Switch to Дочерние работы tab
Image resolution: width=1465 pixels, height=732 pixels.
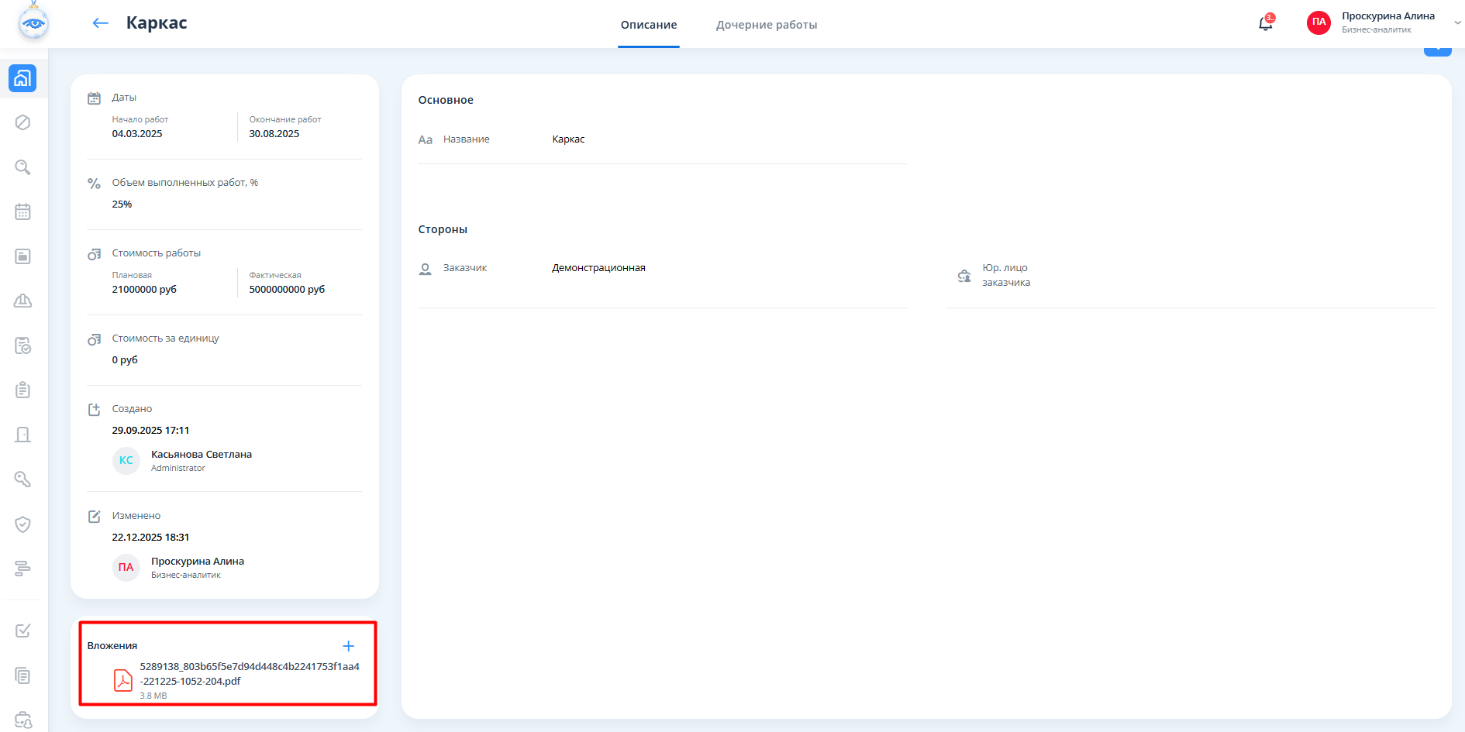(766, 25)
